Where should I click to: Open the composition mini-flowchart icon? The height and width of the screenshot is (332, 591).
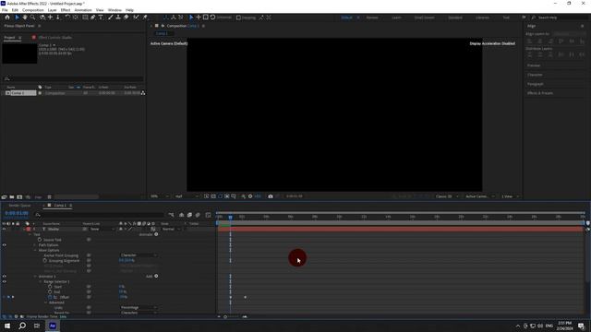pos(171,215)
